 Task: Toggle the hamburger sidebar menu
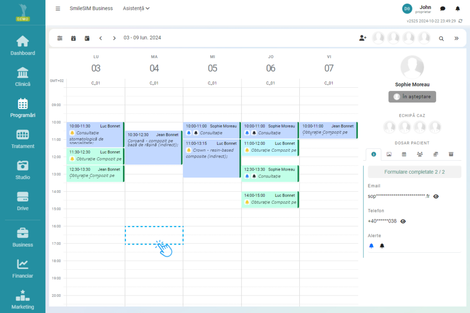pos(58,8)
